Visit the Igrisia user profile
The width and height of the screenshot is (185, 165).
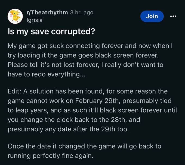(x=34, y=20)
